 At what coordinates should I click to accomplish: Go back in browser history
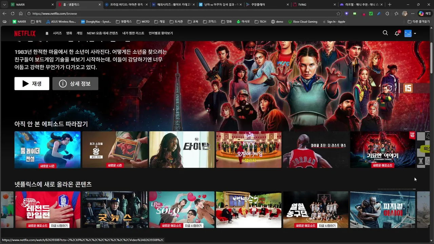(x=4, y=14)
